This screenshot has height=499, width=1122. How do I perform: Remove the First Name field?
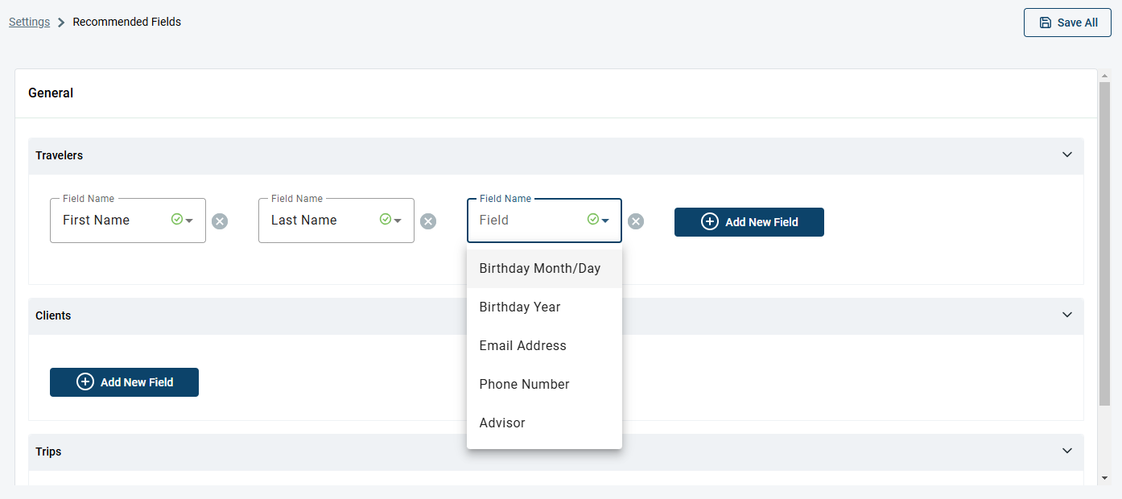220,221
